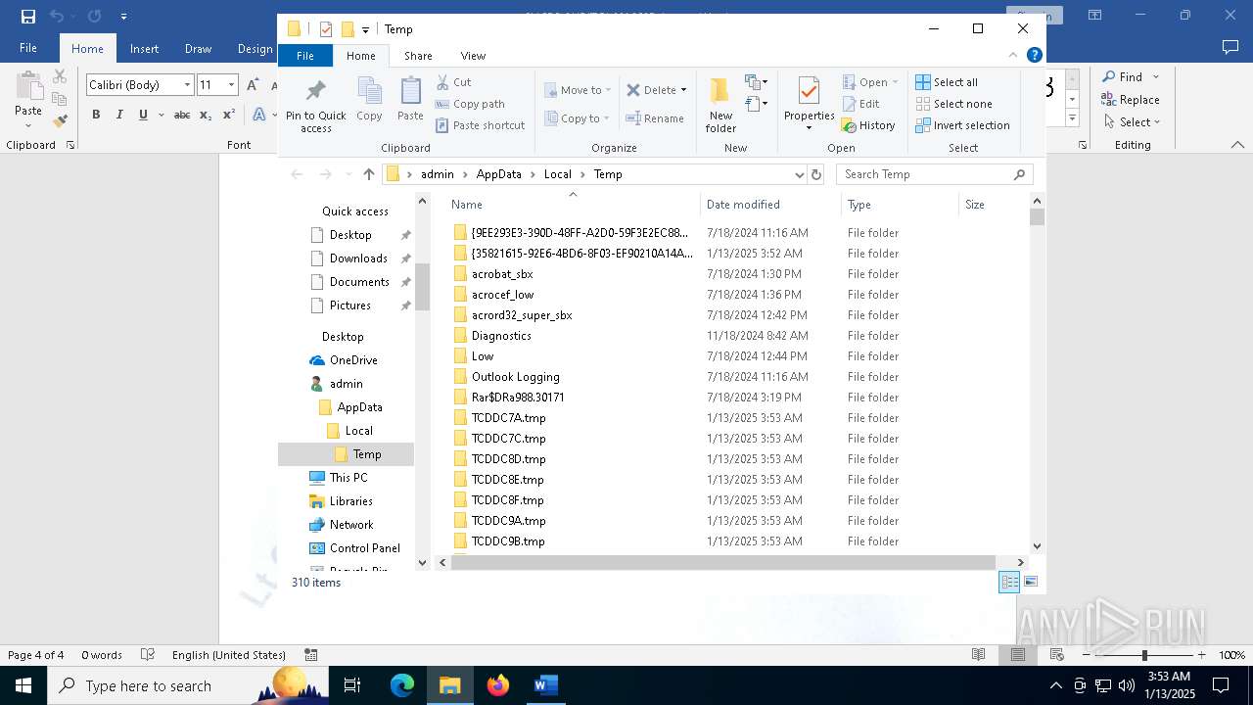Sort by Date modified column
The image size is (1253, 705).
[770, 205]
